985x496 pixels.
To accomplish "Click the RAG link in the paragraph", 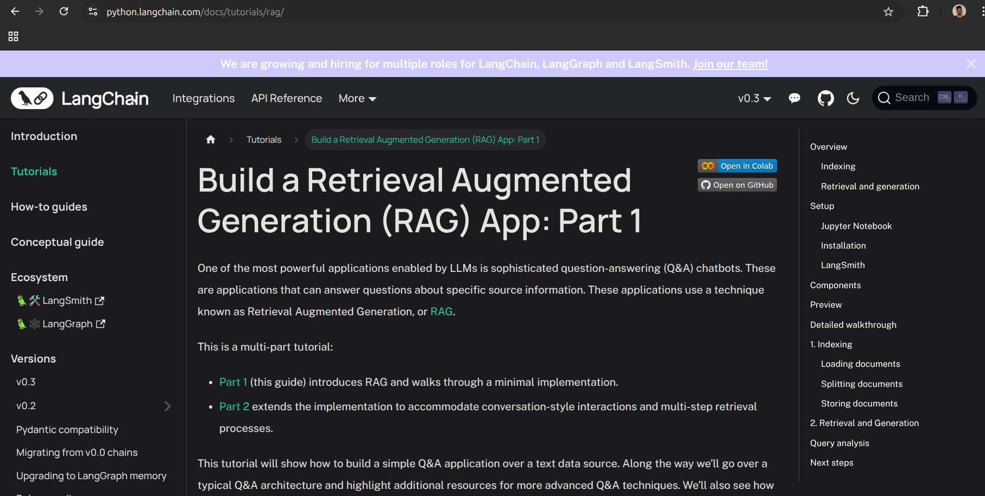I will coord(441,311).
